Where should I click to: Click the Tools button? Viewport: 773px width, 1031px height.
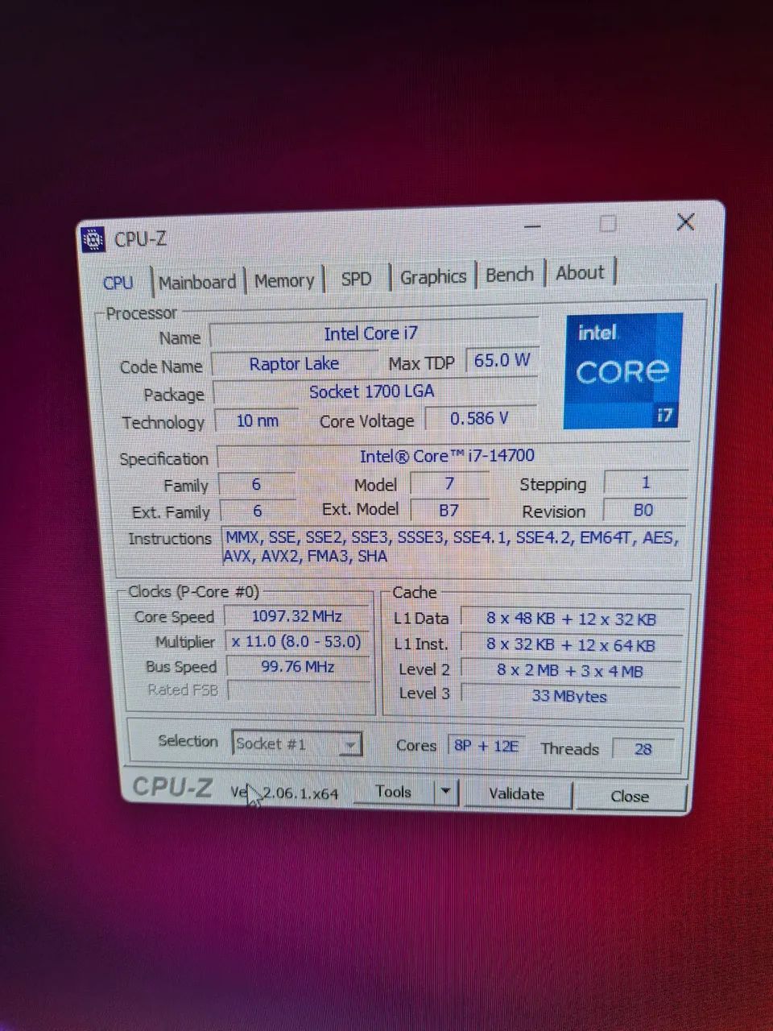394,792
